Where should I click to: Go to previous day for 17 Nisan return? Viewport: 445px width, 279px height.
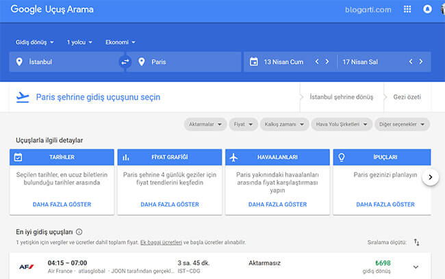click(411, 62)
